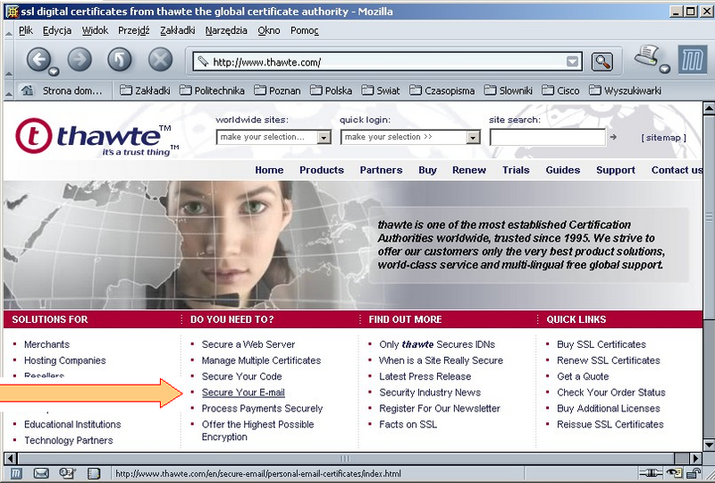Screen dimensions: 715x483
Task: Open the Cisco bookmarks folder
Action: pyautogui.click(x=560, y=90)
